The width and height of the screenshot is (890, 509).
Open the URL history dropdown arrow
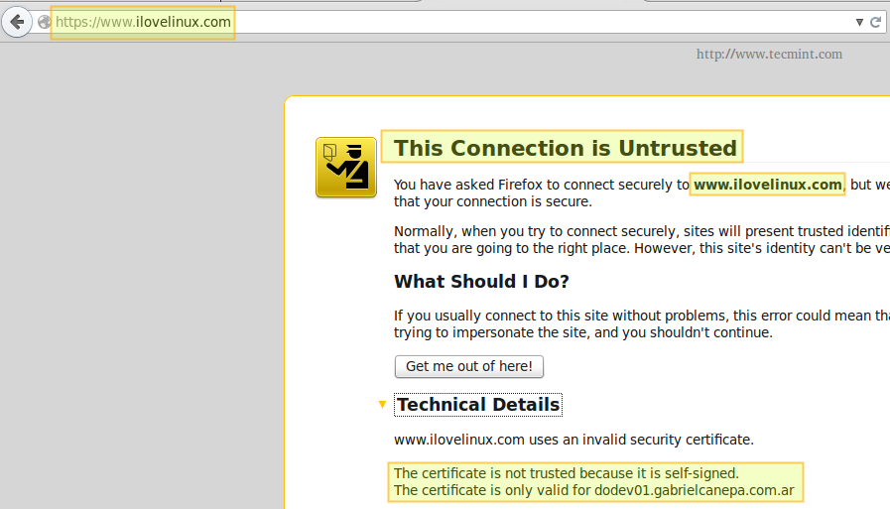859,22
